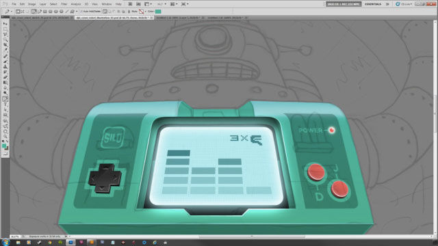Select the Eyedropper tool
Image resolution: width=438 pixels, height=246 pixels.
pyautogui.click(x=5, y=50)
